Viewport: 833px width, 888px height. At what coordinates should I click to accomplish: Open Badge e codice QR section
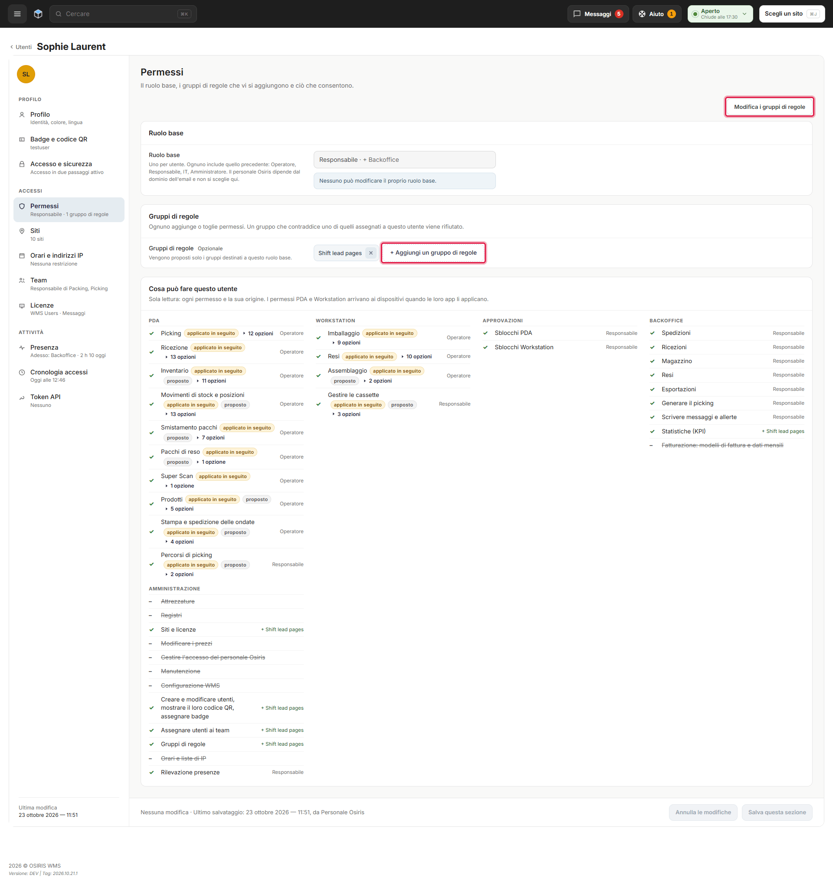pos(69,143)
